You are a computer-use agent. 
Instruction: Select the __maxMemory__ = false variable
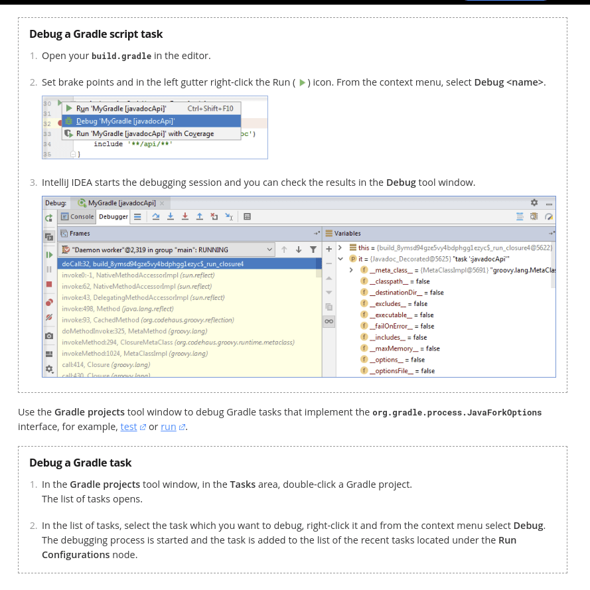pyautogui.click(x=400, y=348)
